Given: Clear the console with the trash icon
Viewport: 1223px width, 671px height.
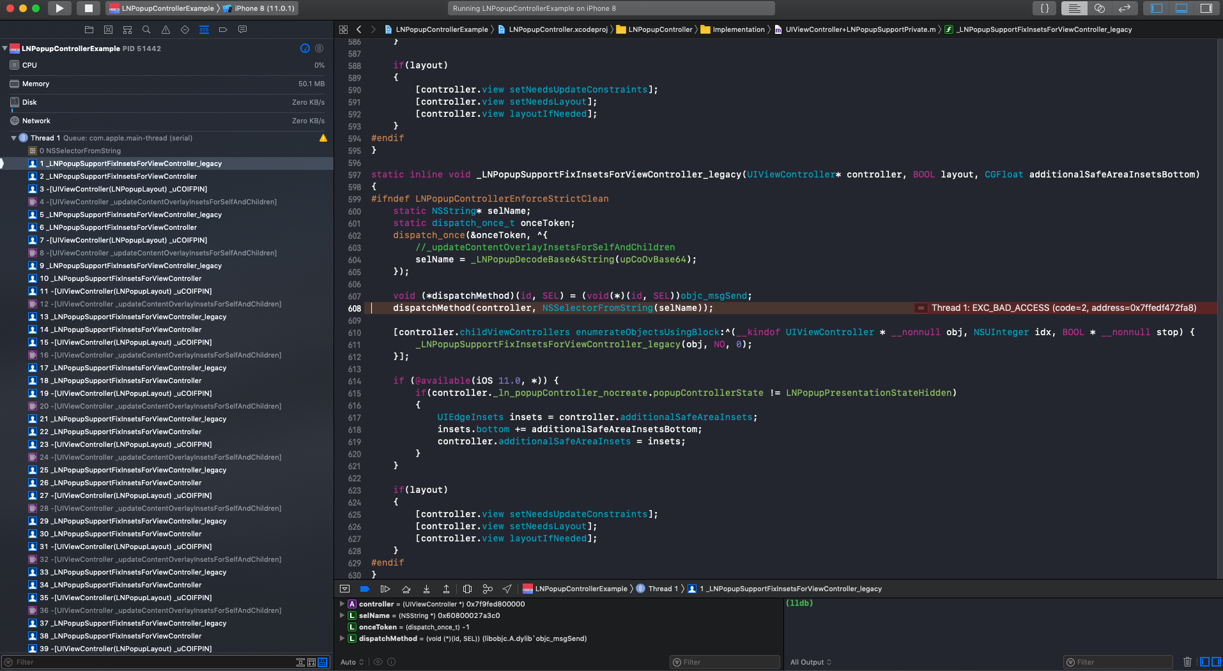Looking at the screenshot, I should point(1187,662).
